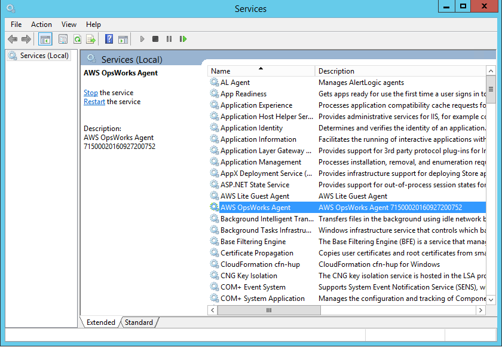Click the Start Service play icon
Image resolution: width=502 pixels, height=347 pixels.
point(142,39)
